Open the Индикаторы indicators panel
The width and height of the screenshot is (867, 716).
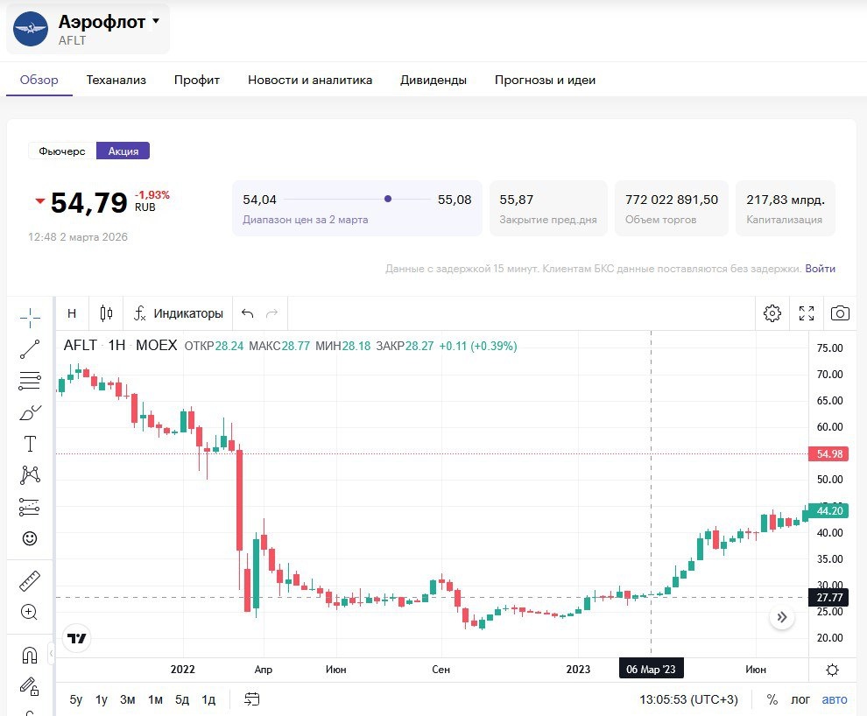point(178,314)
